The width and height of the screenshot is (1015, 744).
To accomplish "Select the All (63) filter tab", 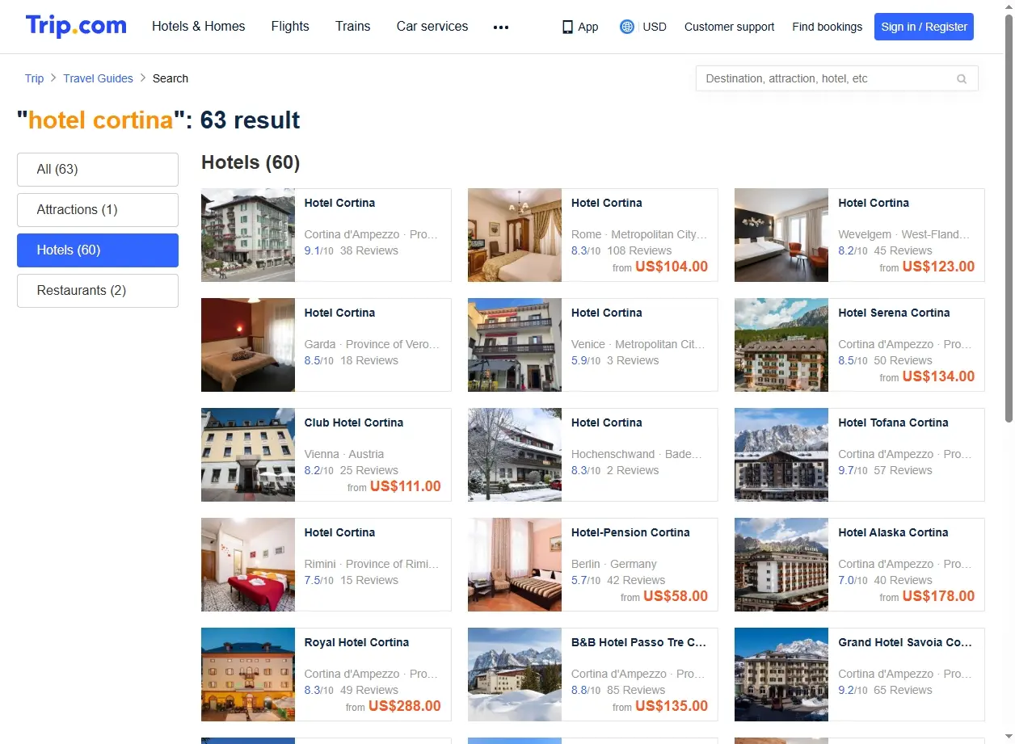I will coord(98,170).
